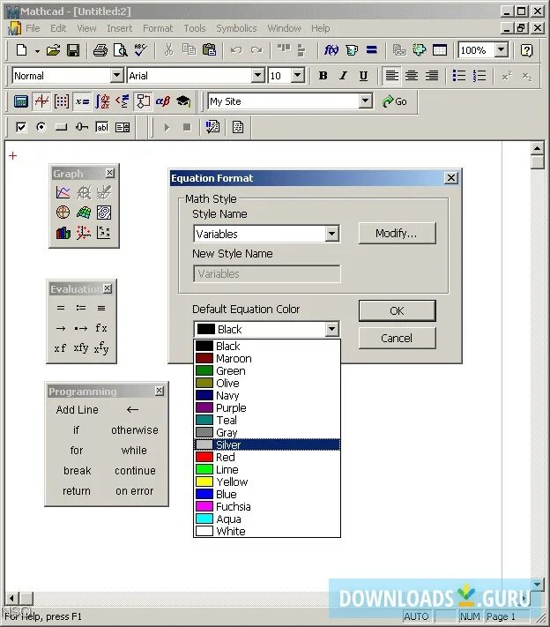
Task: Toggle Bold formatting
Action: 323,76
